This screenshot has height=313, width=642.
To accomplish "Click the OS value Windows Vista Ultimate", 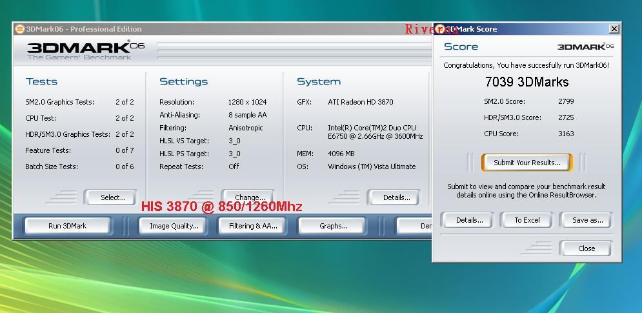I will [x=372, y=167].
